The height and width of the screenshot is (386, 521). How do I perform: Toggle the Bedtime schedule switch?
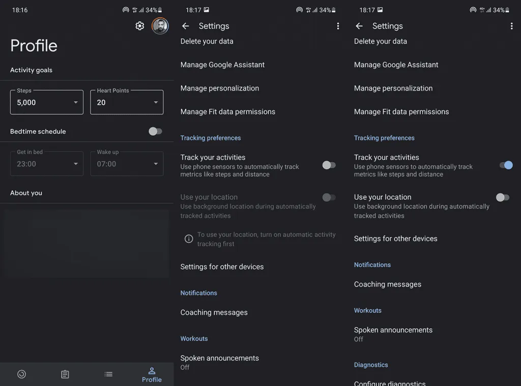point(155,131)
